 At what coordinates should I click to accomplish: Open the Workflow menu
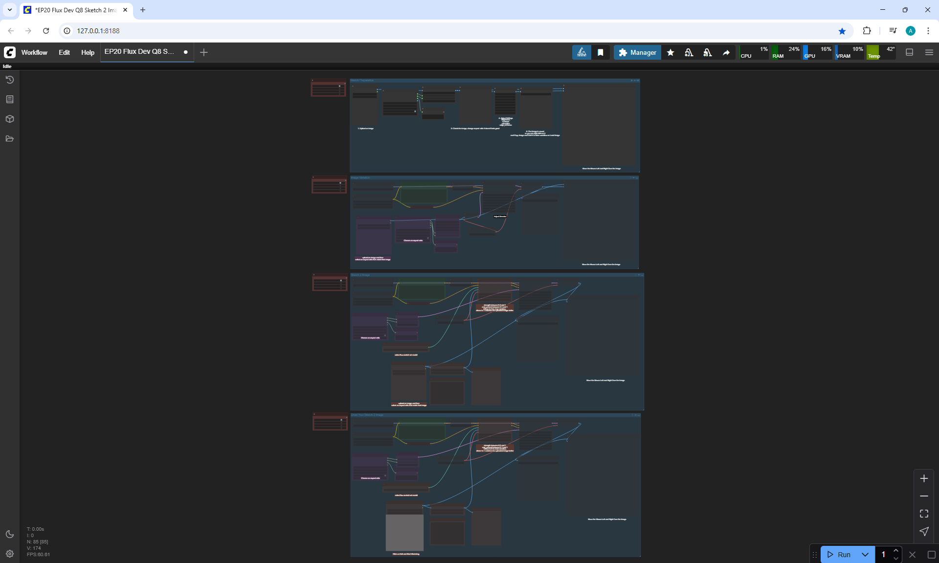click(34, 52)
